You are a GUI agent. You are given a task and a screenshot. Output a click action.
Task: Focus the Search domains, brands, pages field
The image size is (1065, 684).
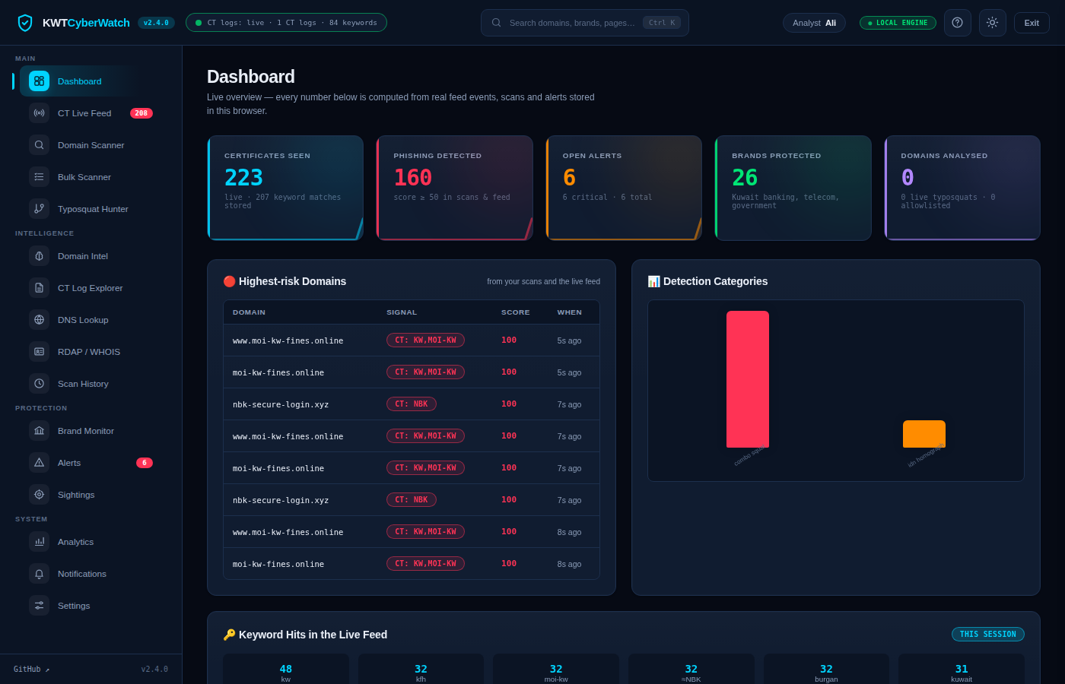tap(584, 23)
